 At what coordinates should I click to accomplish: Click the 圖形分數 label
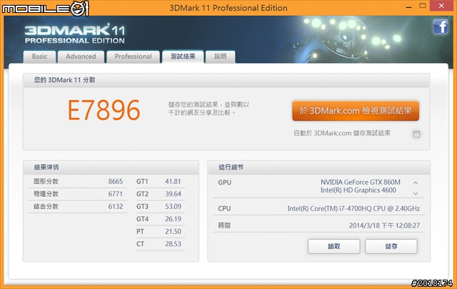pyautogui.click(x=46, y=182)
